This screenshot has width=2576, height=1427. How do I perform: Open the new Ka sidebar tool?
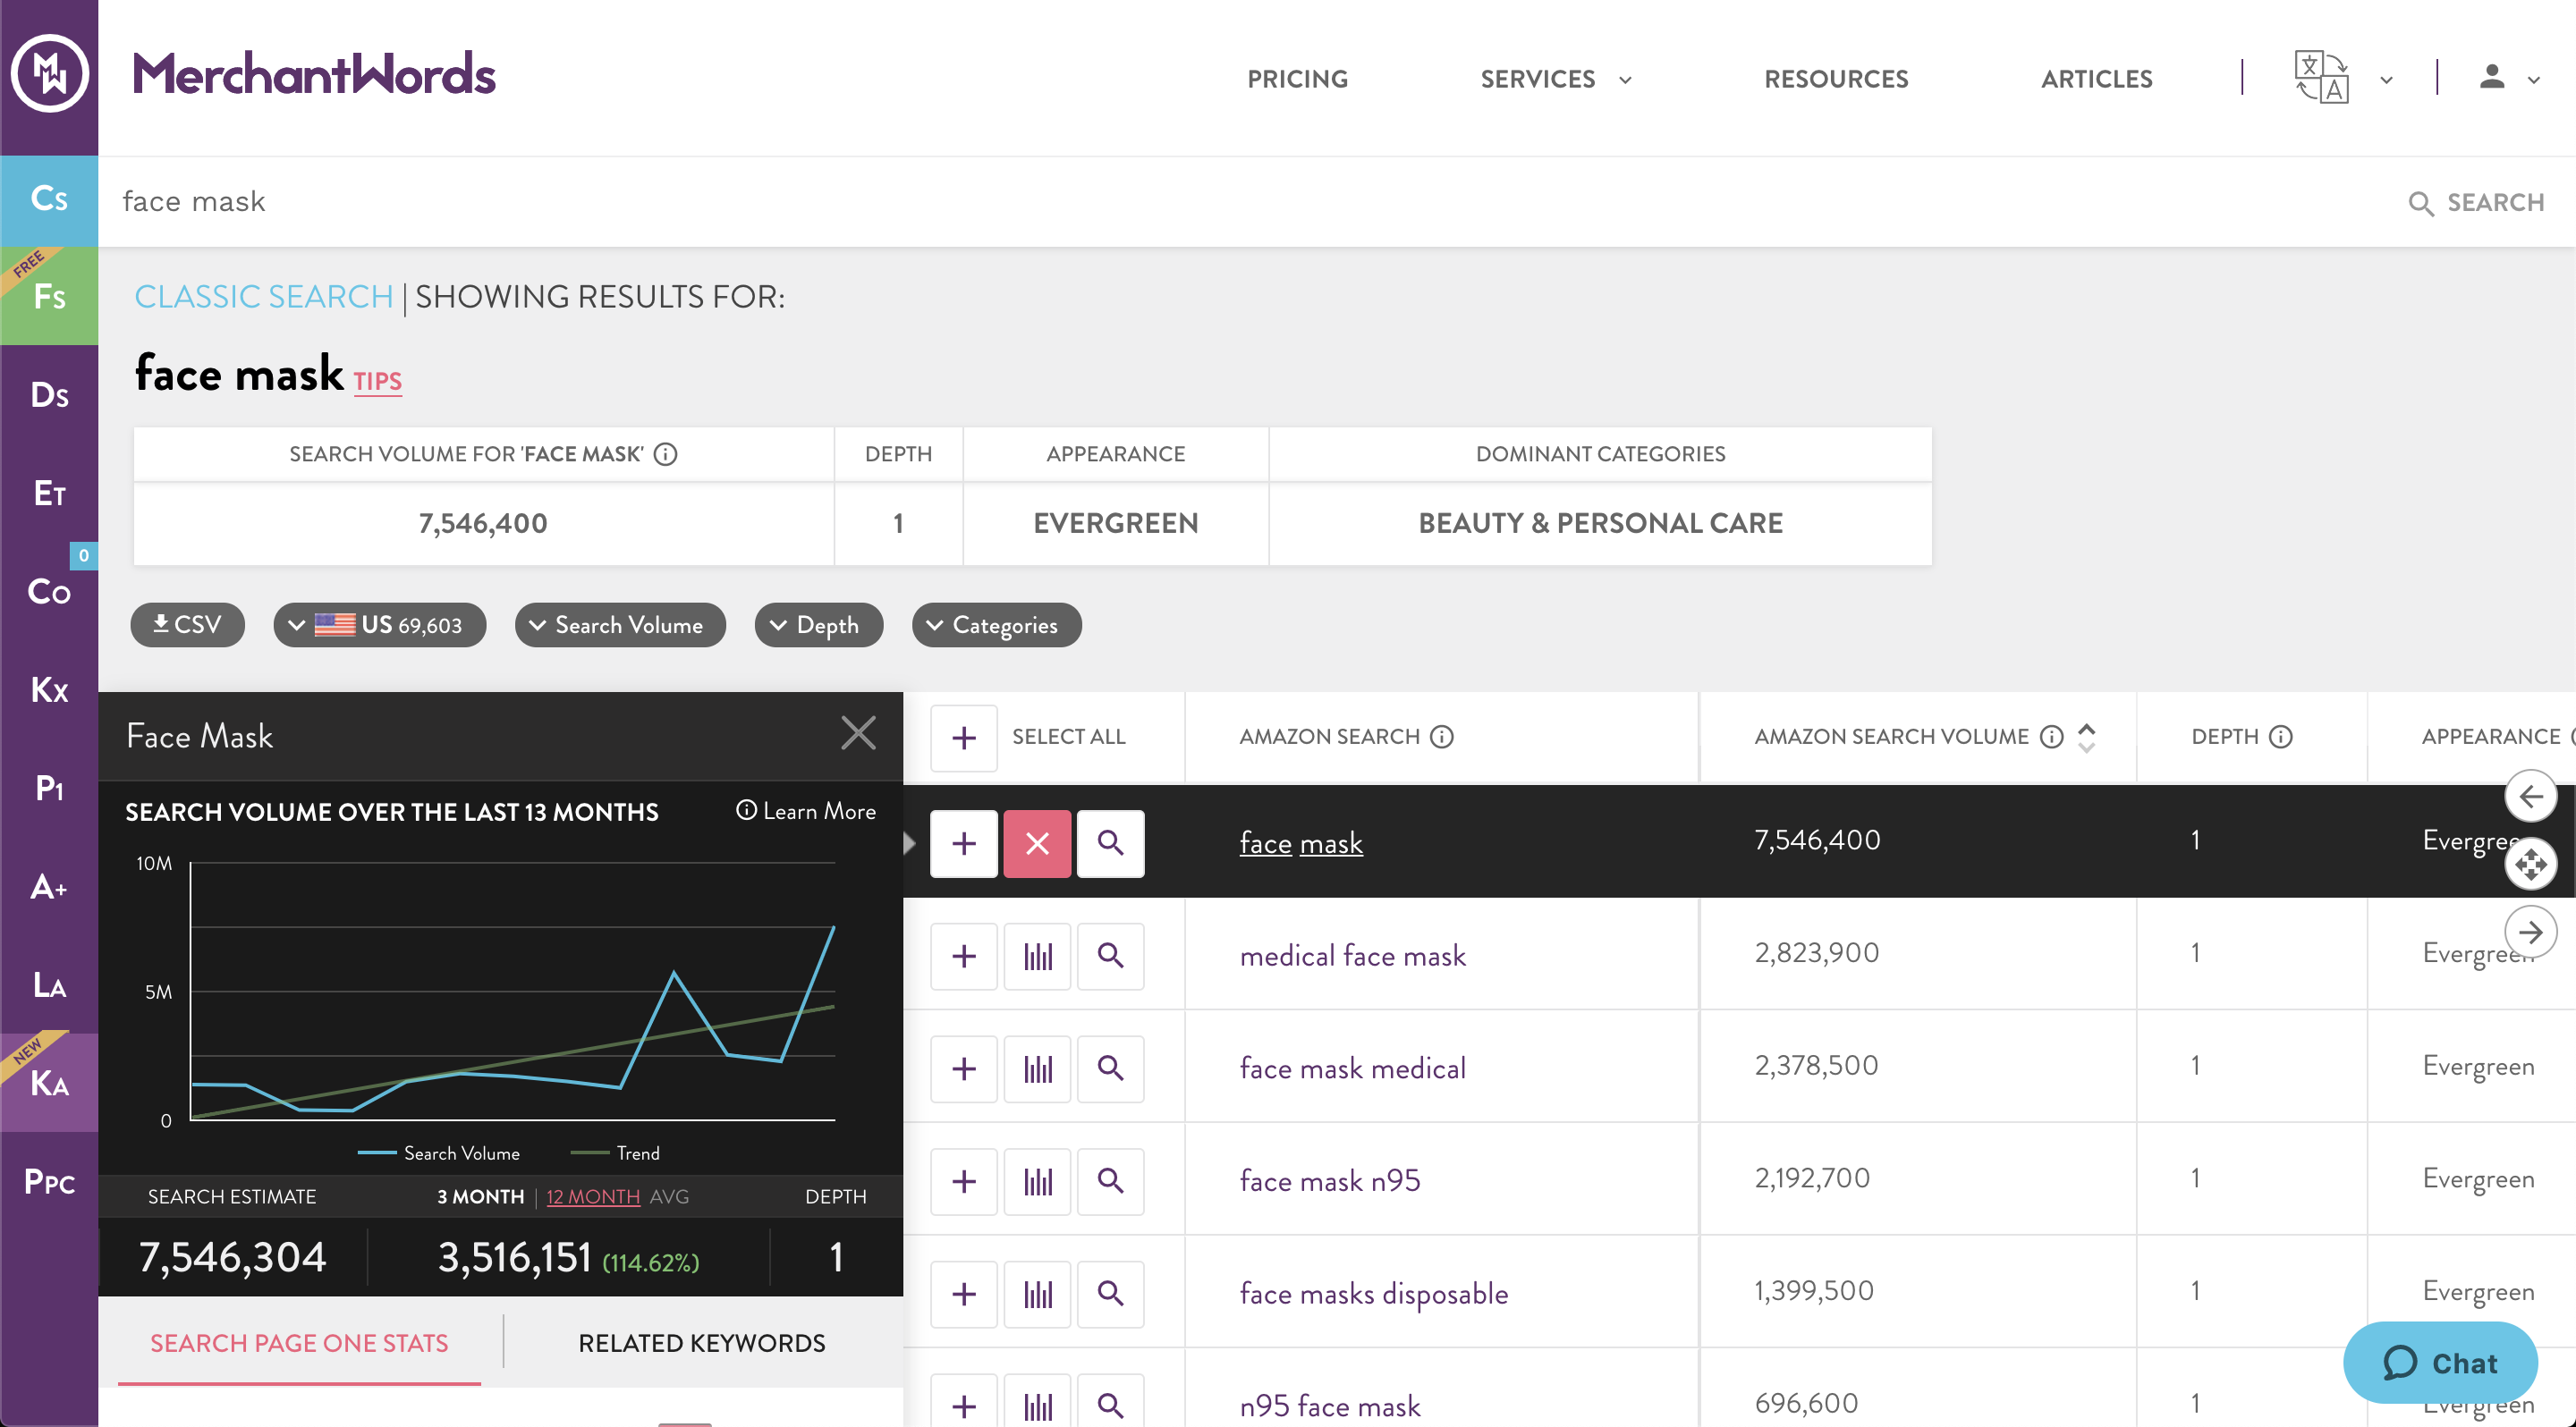tap(49, 1082)
